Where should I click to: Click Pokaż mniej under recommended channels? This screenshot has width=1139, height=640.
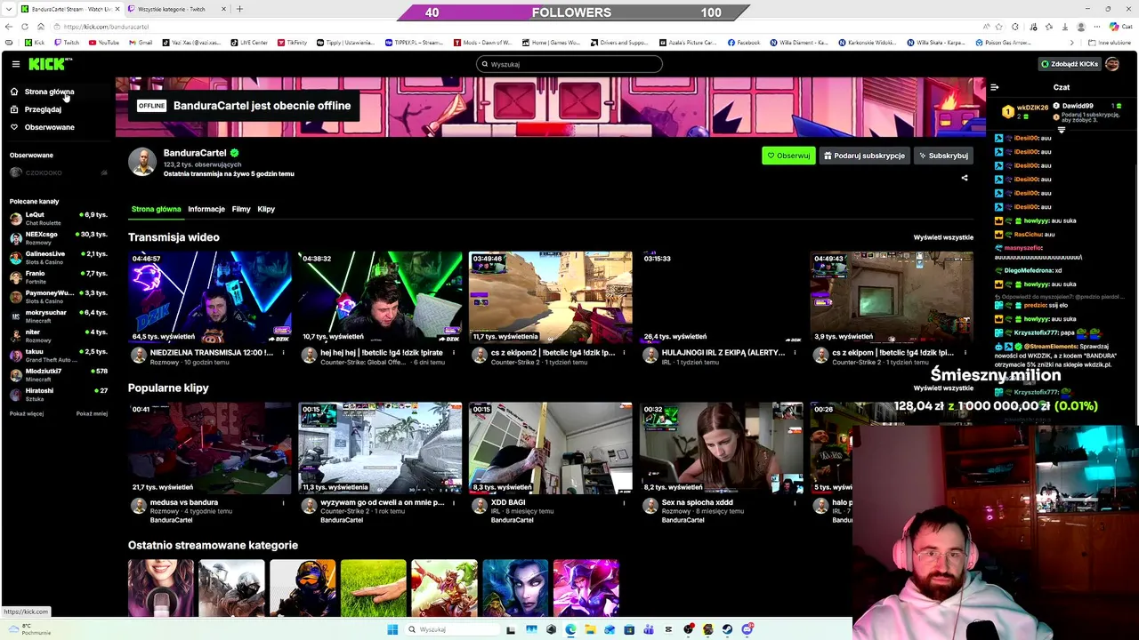tap(92, 413)
